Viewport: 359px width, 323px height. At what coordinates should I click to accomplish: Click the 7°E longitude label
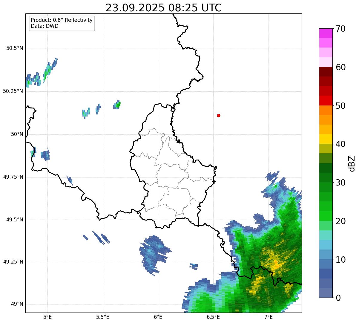tap(269, 317)
